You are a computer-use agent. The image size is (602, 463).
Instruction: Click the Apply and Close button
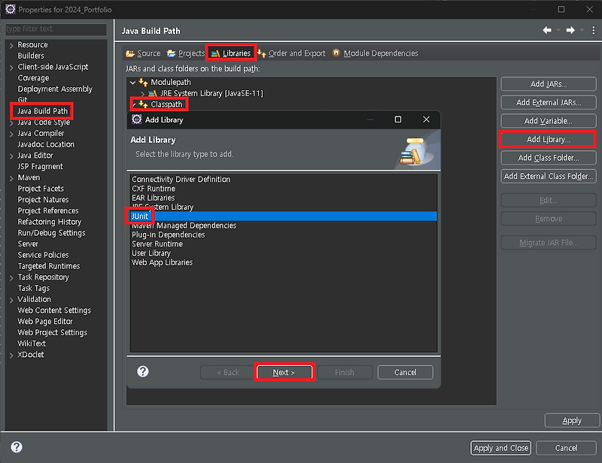coord(500,448)
